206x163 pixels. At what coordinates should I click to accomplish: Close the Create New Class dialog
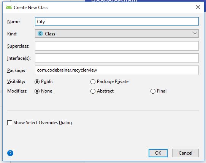pos(198,7)
